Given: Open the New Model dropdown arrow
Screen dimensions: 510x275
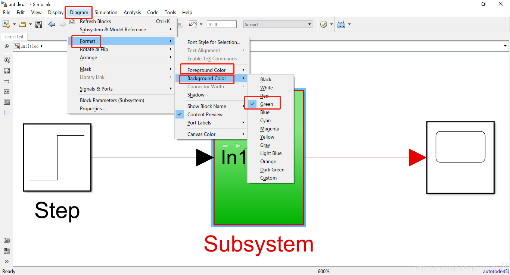Looking at the screenshot, I should (x=14, y=24).
